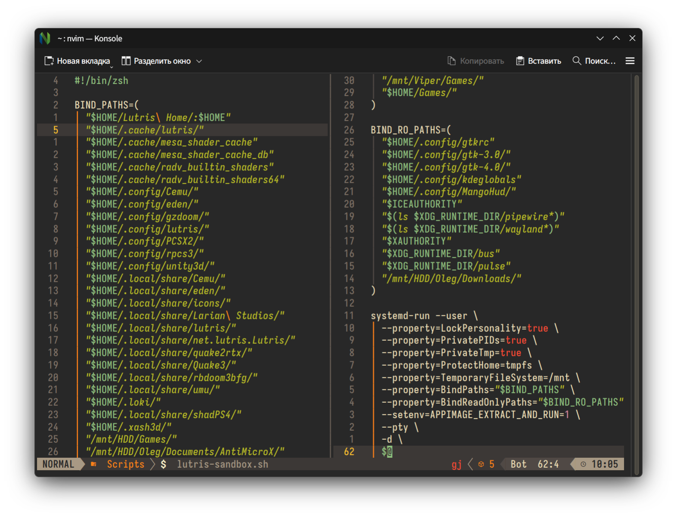
Task: Open the Konsole hamburger menu
Action: tap(630, 61)
